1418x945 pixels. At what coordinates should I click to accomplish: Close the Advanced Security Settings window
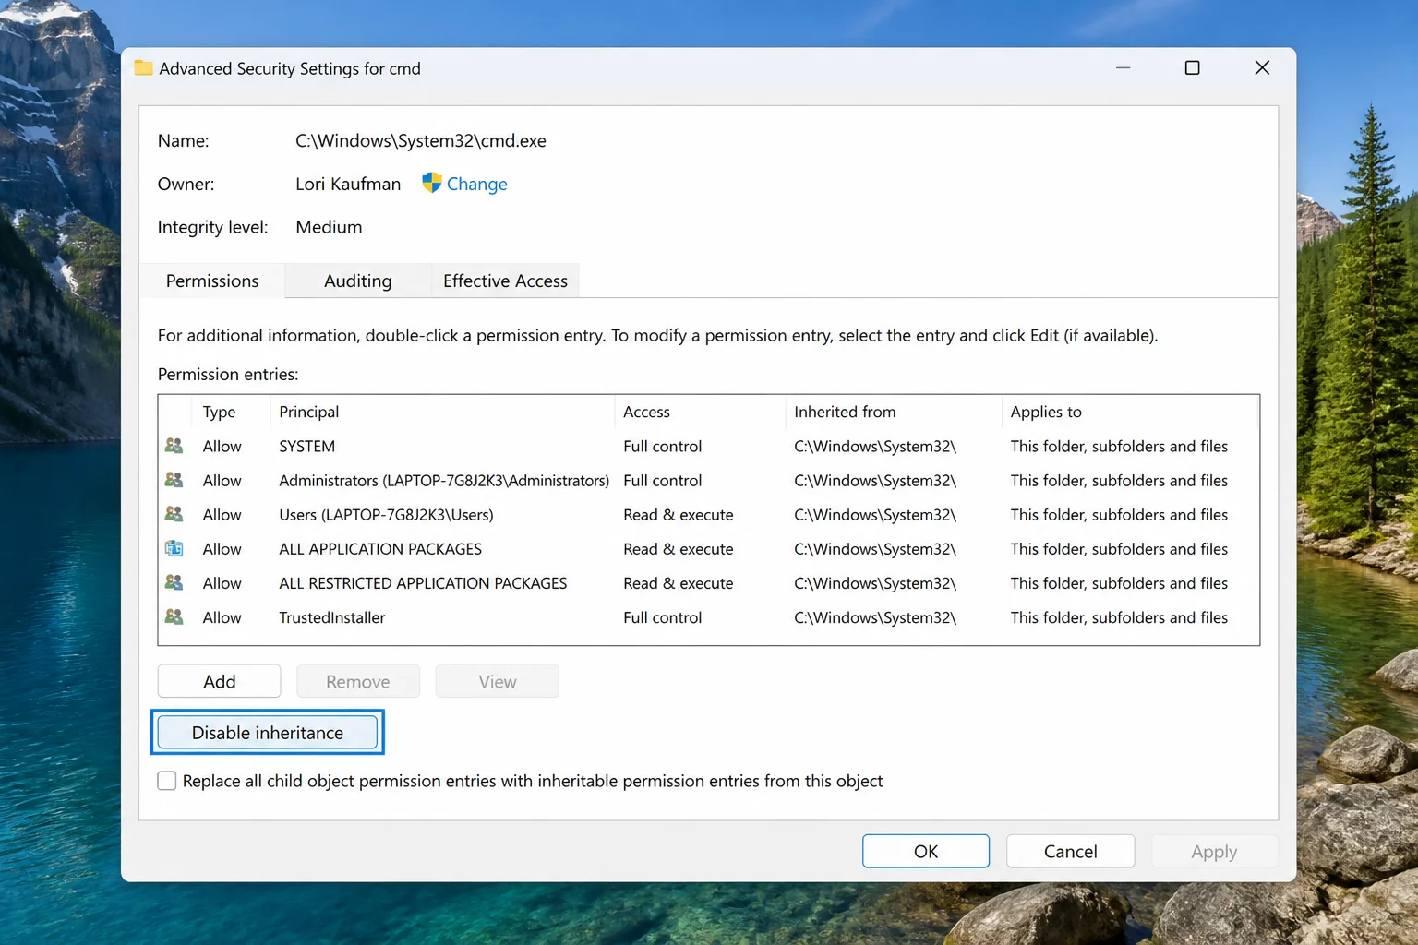1262,67
